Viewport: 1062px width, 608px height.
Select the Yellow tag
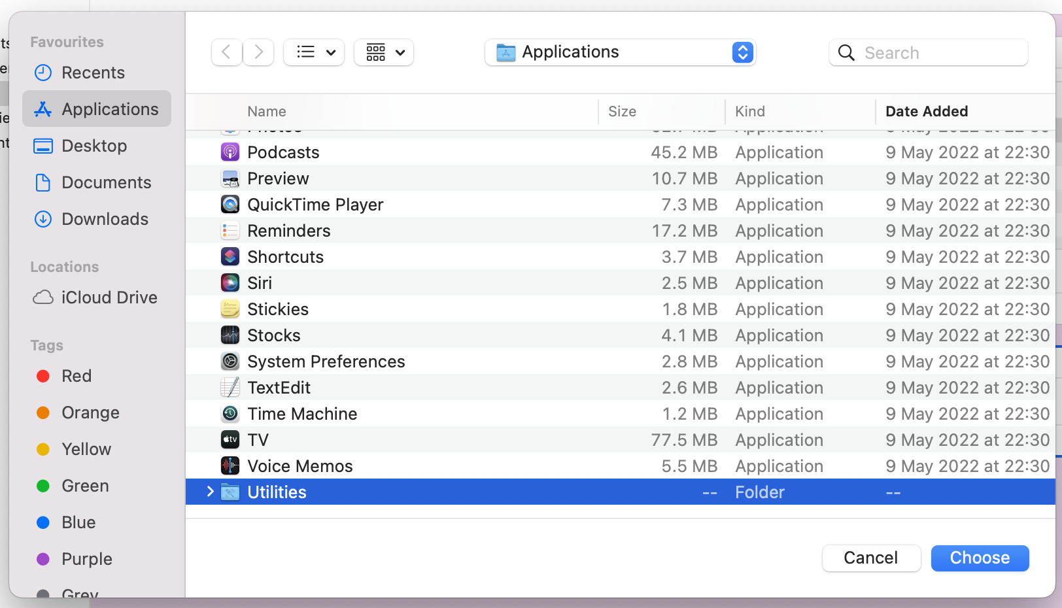coord(97,449)
